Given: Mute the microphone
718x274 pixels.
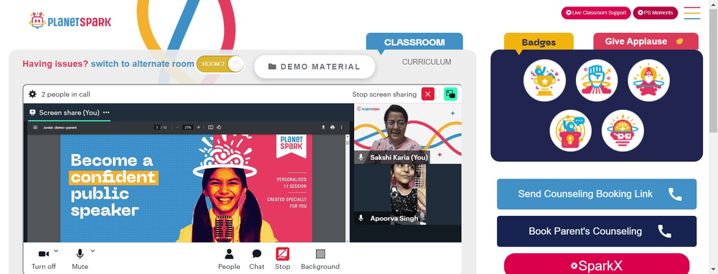Looking at the screenshot, I should pyautogui.click(x=80, y=259).
